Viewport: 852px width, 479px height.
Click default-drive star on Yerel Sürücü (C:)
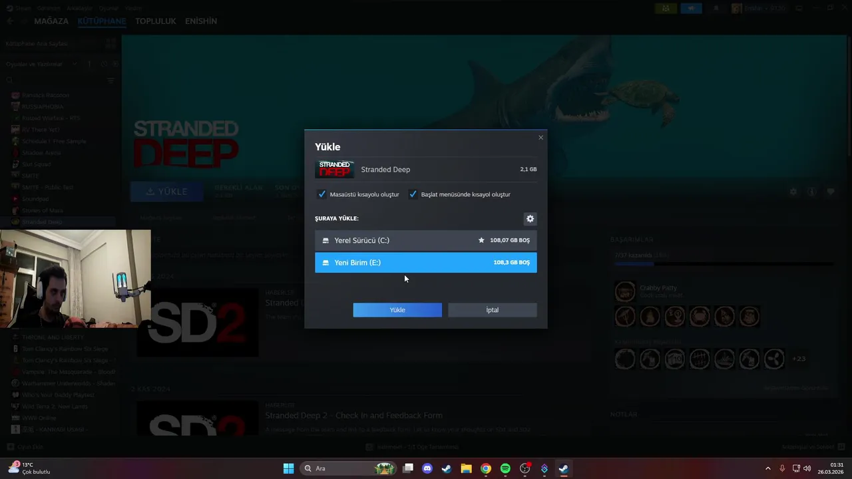481,240
